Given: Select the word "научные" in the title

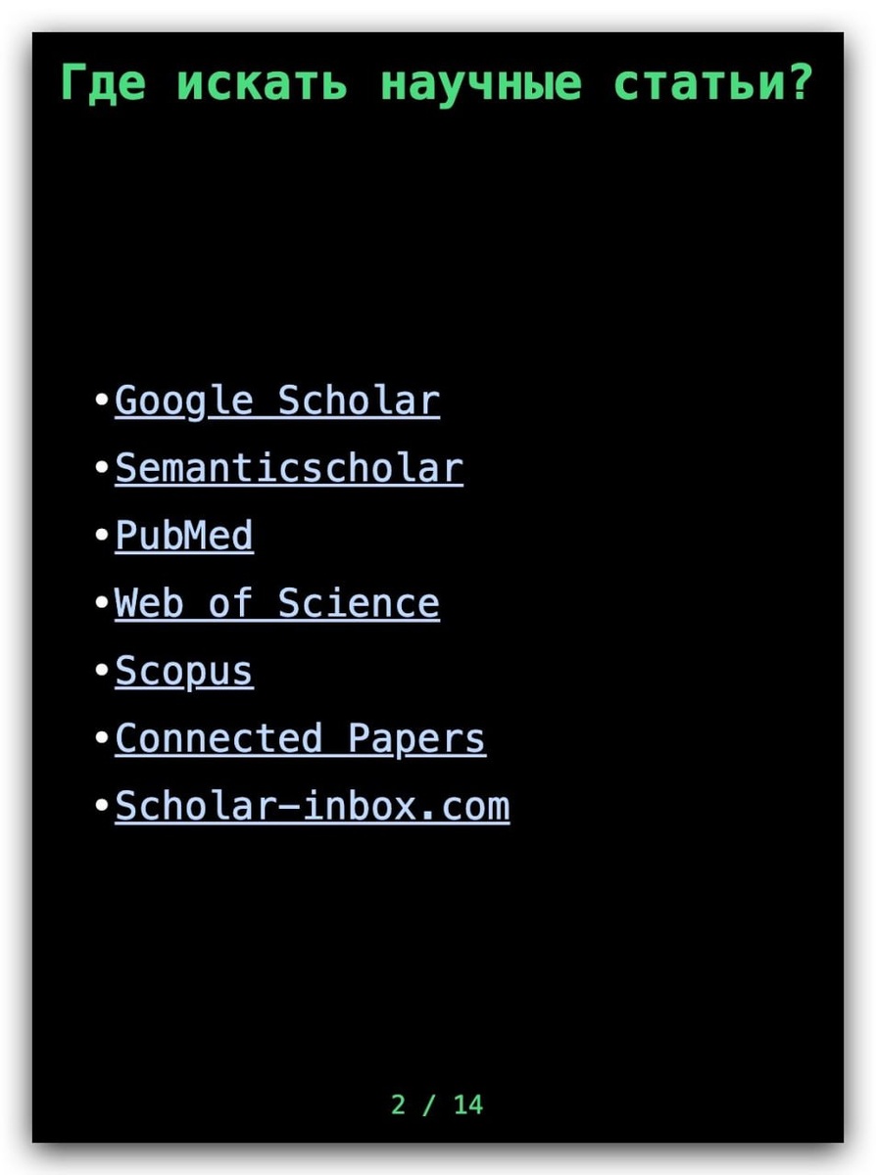Looking at the screenshot, I should (480, 83).
